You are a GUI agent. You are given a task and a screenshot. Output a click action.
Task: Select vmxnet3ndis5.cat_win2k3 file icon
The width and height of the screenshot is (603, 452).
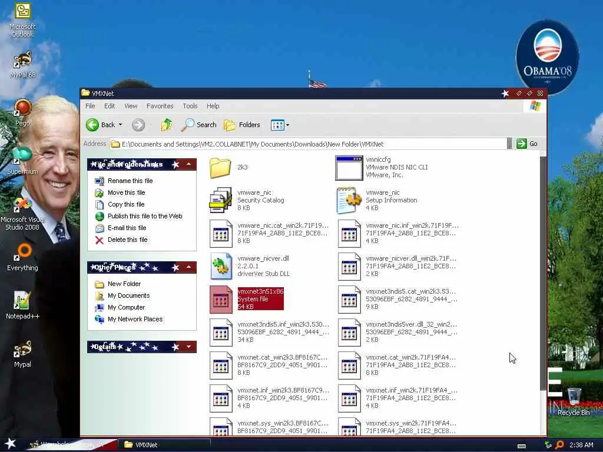(349, 299)
